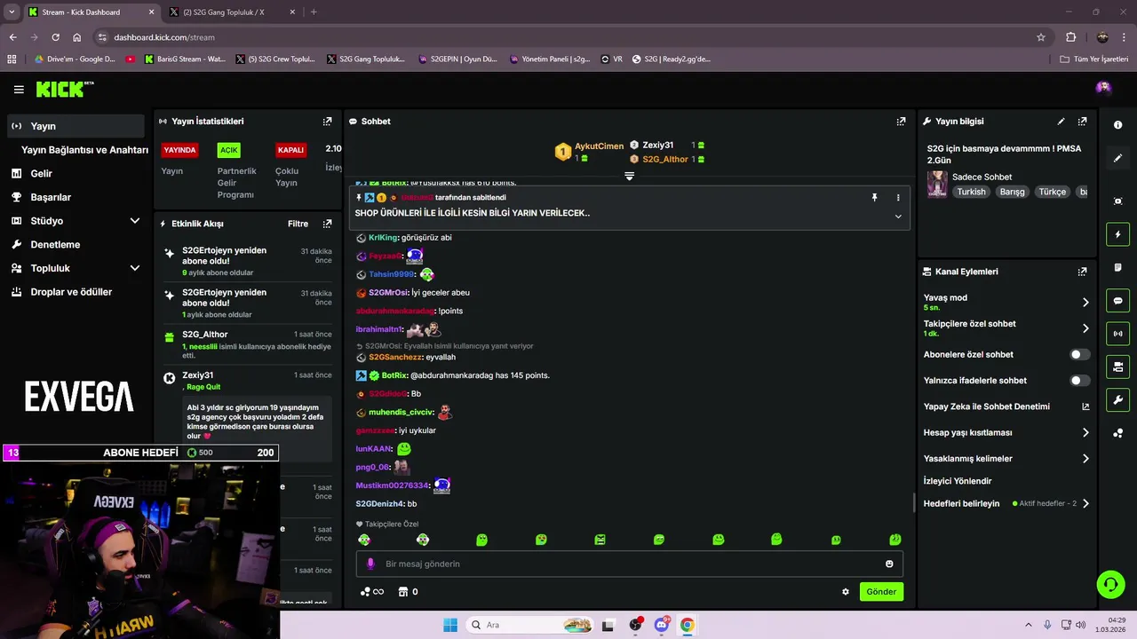Click the chat panel vertical scrollbar
The height and width of the screenshot is (639, 1137).
915,502
